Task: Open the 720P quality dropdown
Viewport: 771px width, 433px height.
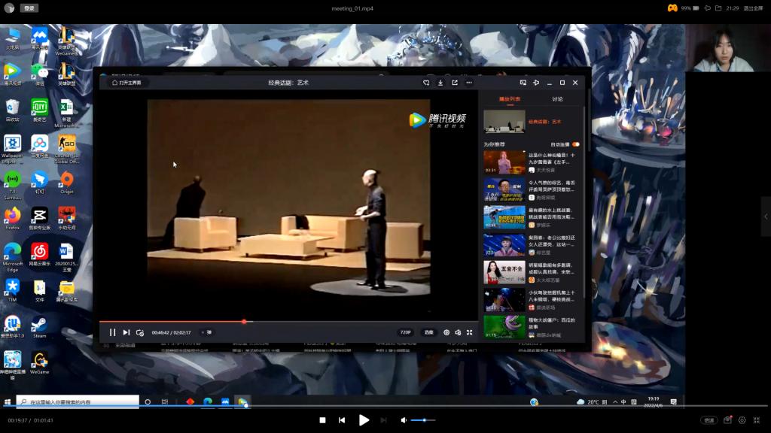Action: click(405, 332)
